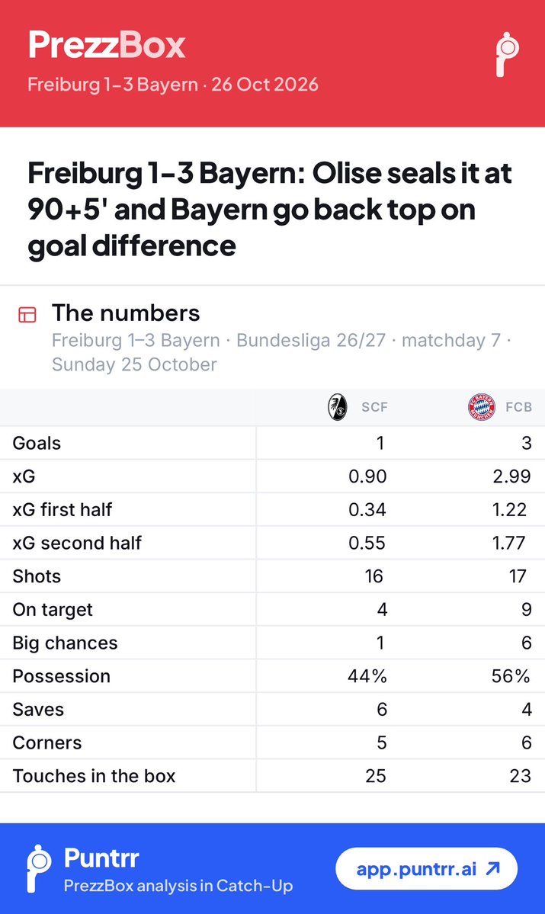Click the Freiburg club crest icon
545x914 pixels.
[x=338, y=407]
